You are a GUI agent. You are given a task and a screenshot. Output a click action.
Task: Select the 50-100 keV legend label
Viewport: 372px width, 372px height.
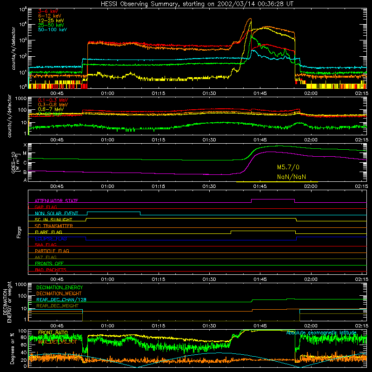(x=53, y=30)
